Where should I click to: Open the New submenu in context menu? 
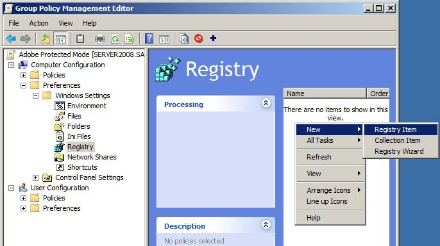pyautogui.click(x=330, y=129)
